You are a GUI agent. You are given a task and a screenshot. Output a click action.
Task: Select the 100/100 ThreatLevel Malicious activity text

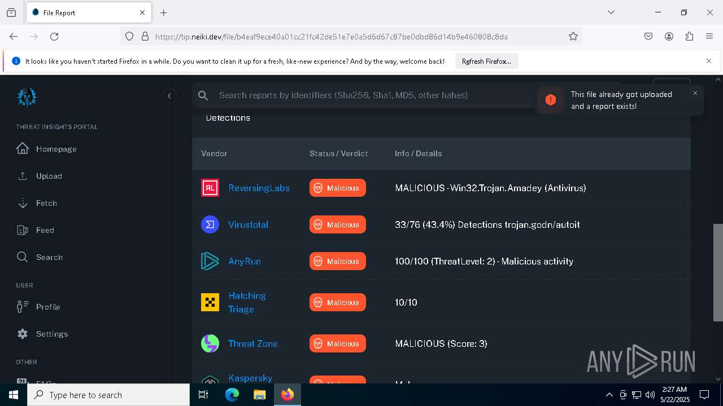point(484,261)
